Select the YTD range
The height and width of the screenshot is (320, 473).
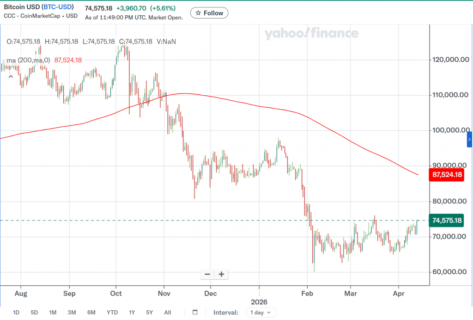click(112, 313)
